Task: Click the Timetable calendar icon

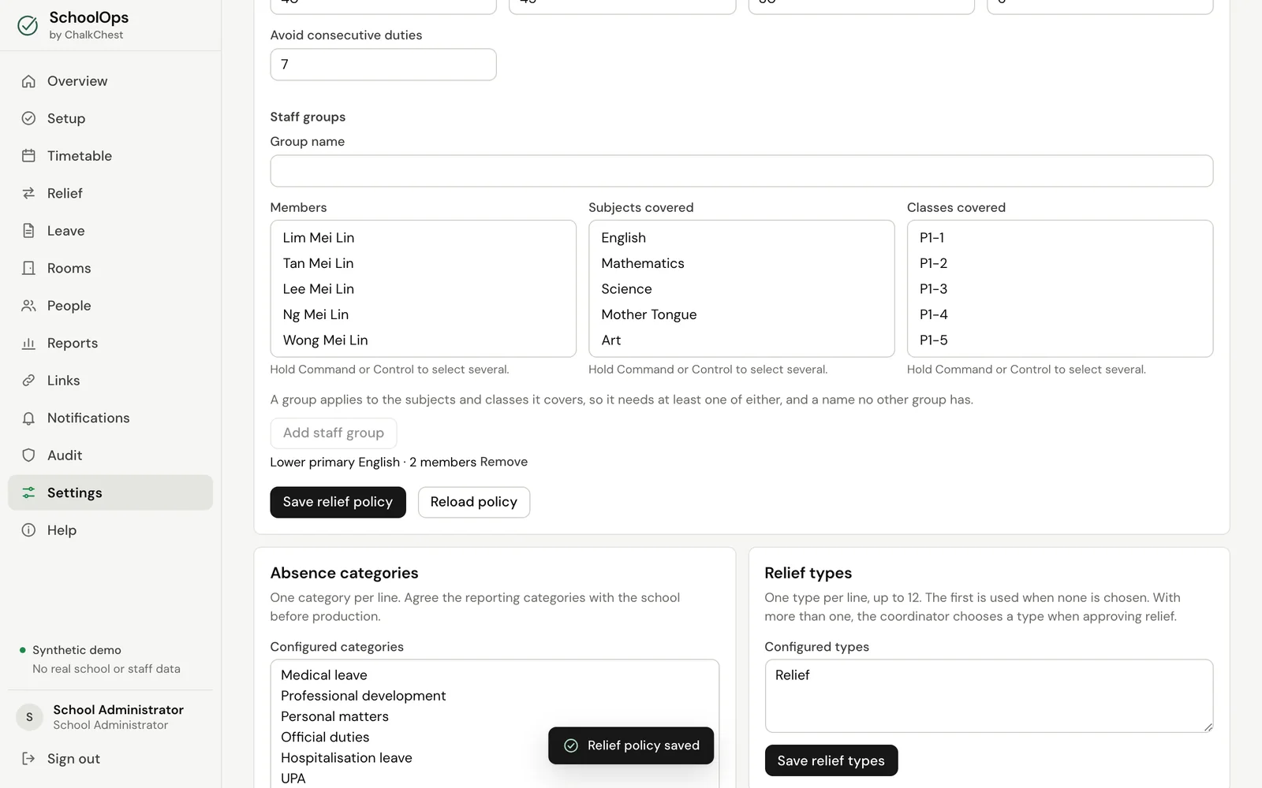Action: tap(28, 156)
